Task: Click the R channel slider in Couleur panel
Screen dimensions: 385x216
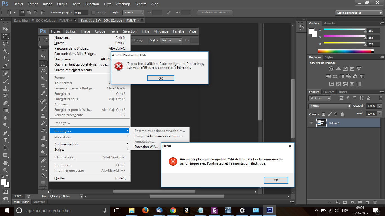Action: (344, 30)
